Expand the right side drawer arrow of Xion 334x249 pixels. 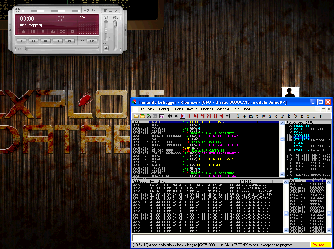126,30
